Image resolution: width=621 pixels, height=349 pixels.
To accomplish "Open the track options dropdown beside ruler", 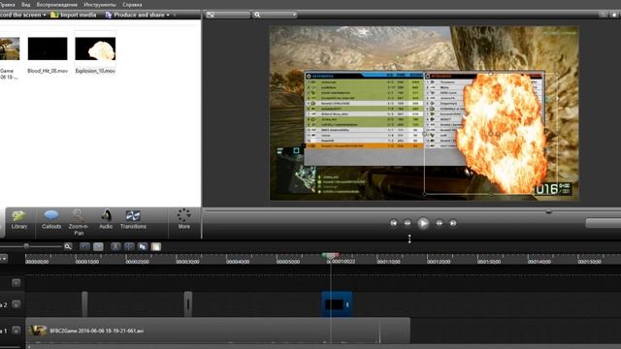I will 3,259.
